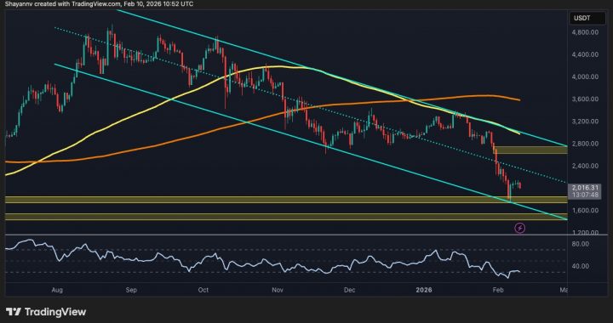Click the TradingView logo
Image resolution: width=613 pixels, height=323 pixels.
46,312
